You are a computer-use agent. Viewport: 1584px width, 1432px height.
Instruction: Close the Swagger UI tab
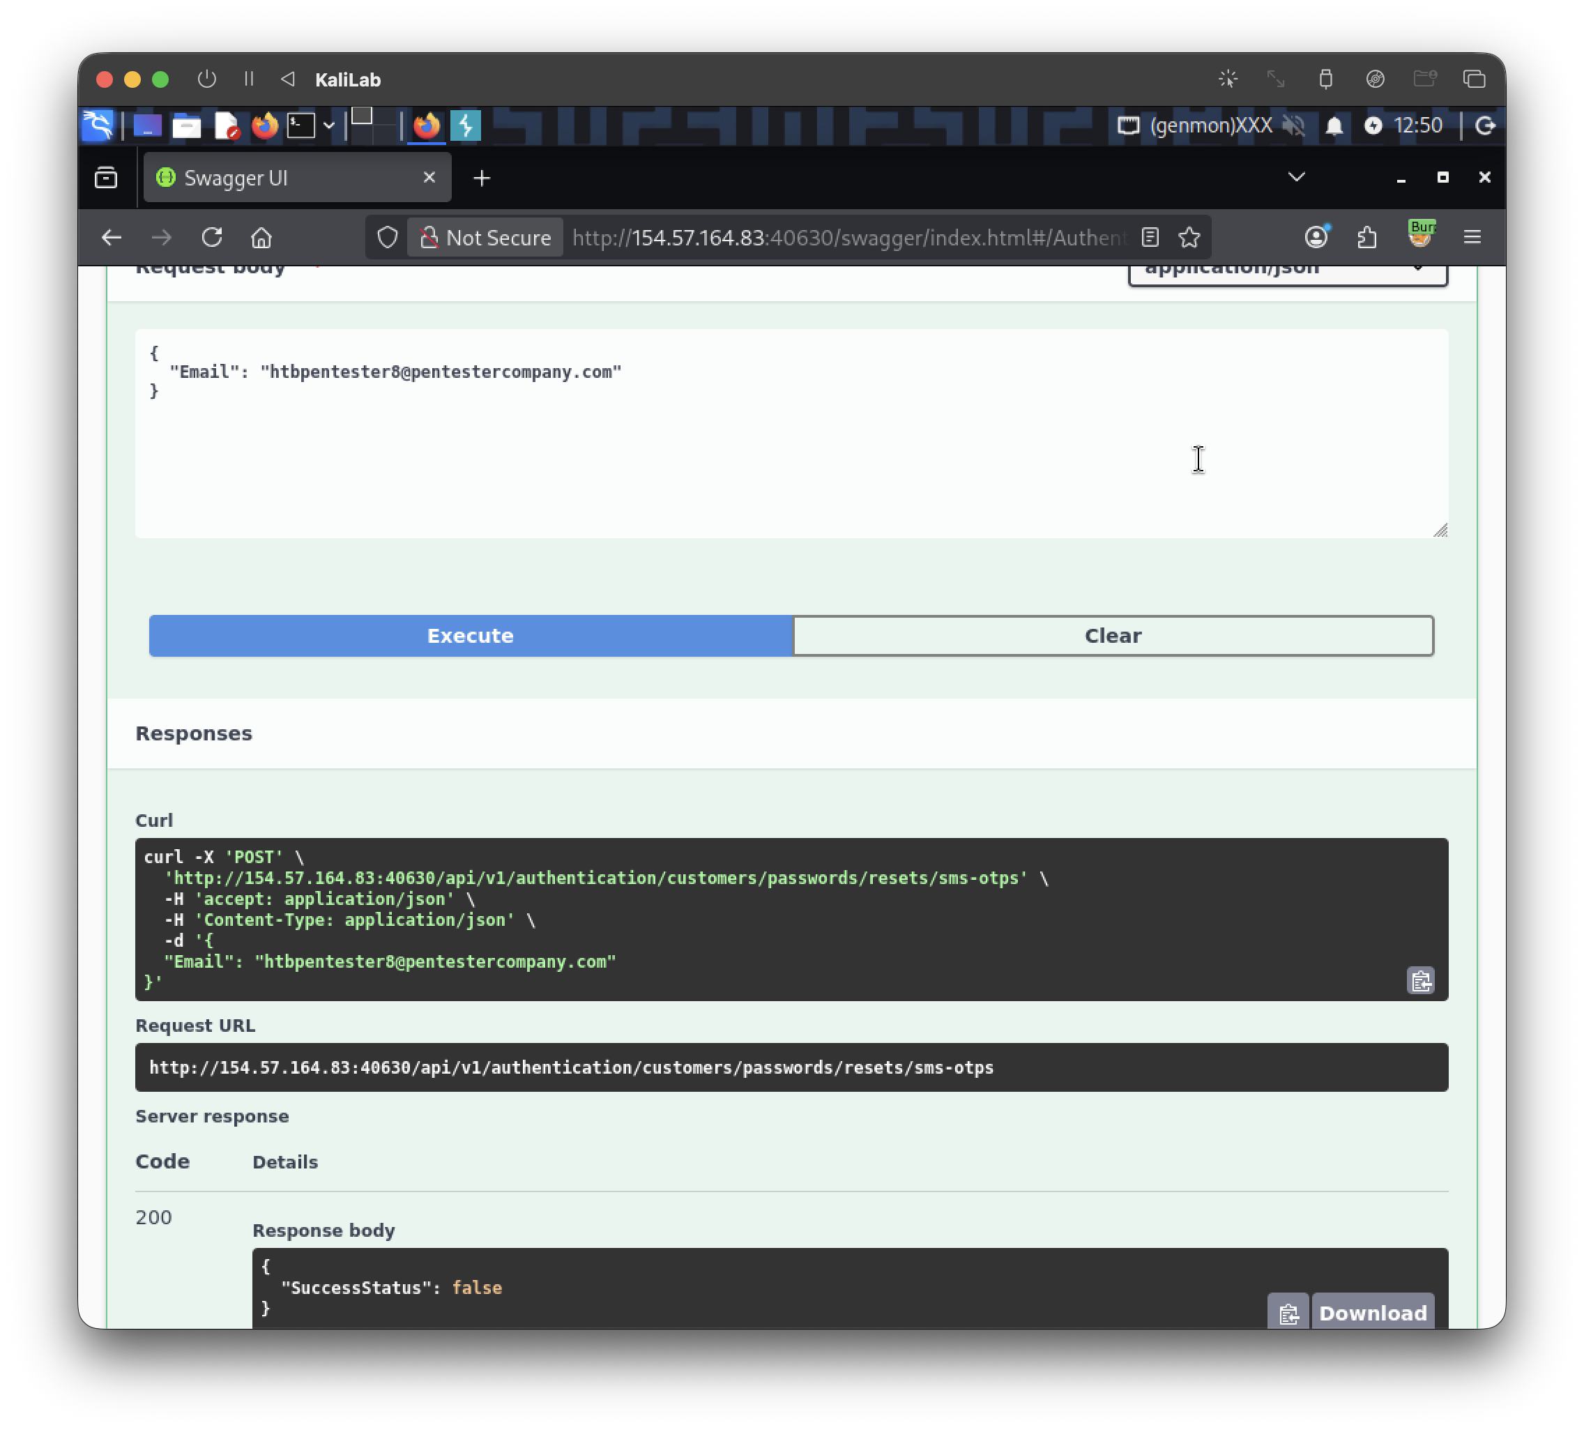click(429, 178)
